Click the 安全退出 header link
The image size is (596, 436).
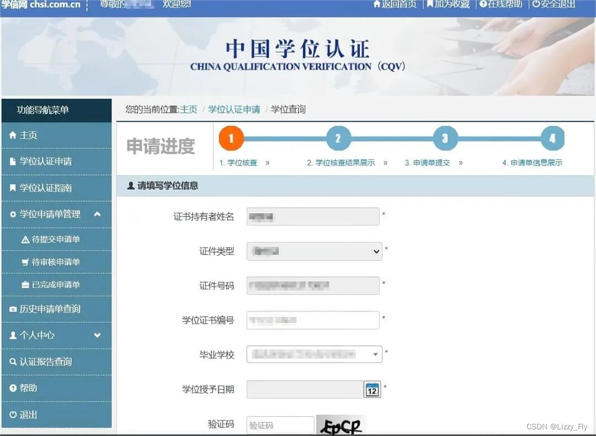tap(554, 4)
